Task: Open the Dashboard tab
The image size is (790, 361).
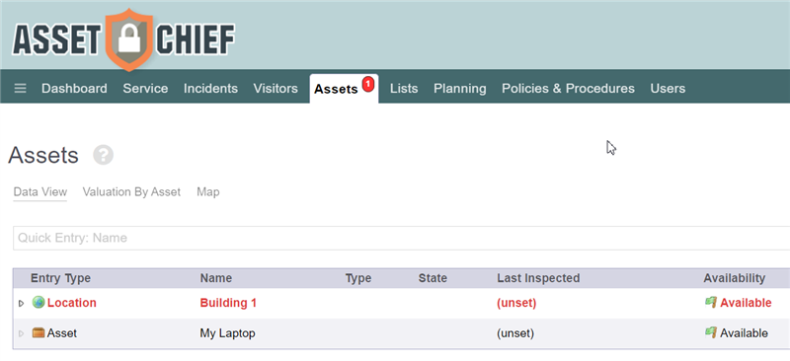Action: (74, 89)
